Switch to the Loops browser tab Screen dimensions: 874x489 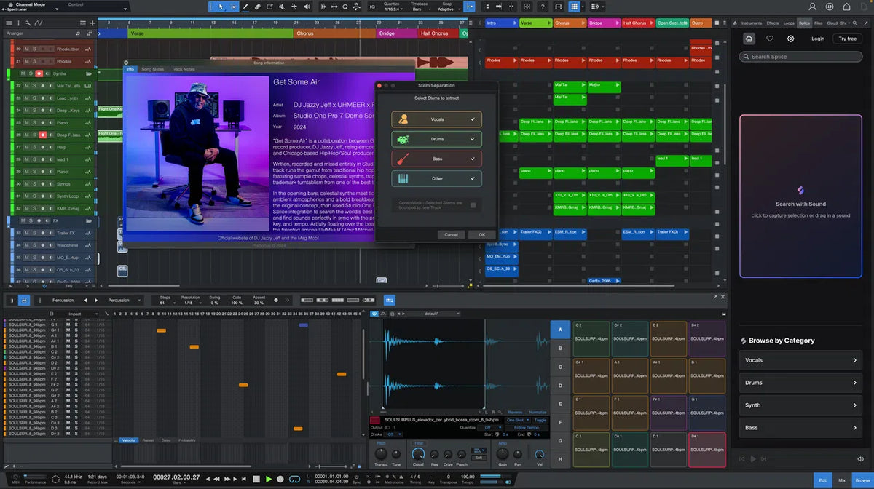click(789, 23)
